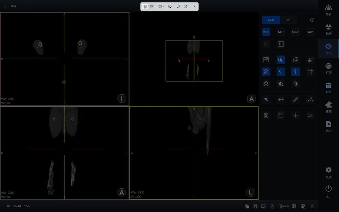The width and height of the screenshot is (339, 212).
Task: Select the ruler measurement tool
Action: pos(296,100)
